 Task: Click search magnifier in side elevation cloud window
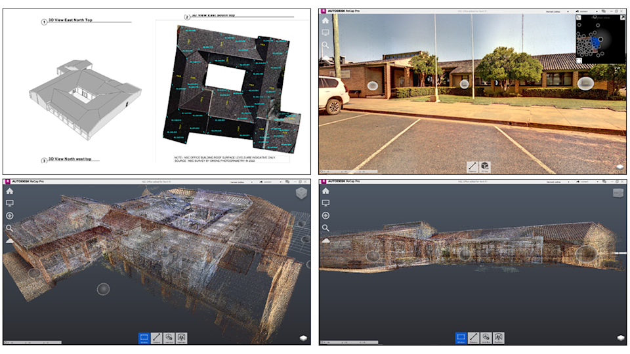325,228
